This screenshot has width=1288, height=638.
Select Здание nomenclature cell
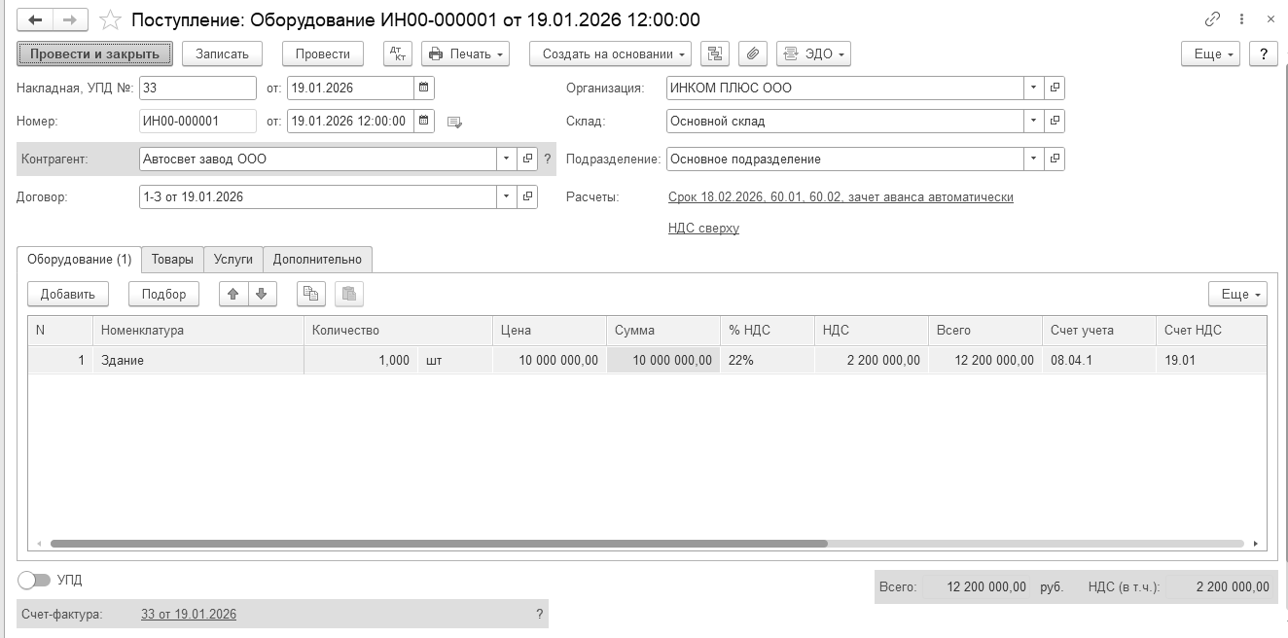(198, 361)
